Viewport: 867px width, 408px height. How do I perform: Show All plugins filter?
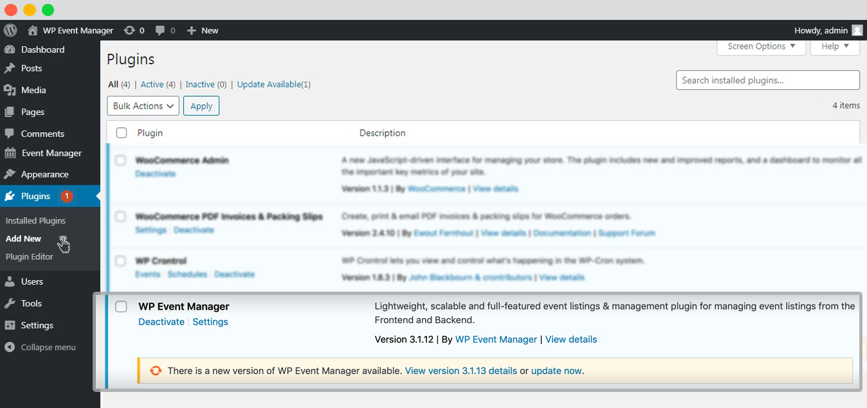113,84
